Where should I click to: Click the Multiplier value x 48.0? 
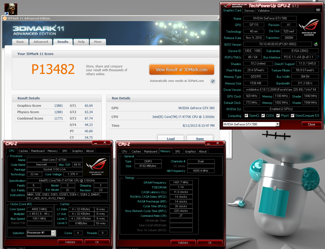click(x=40, y=214)
